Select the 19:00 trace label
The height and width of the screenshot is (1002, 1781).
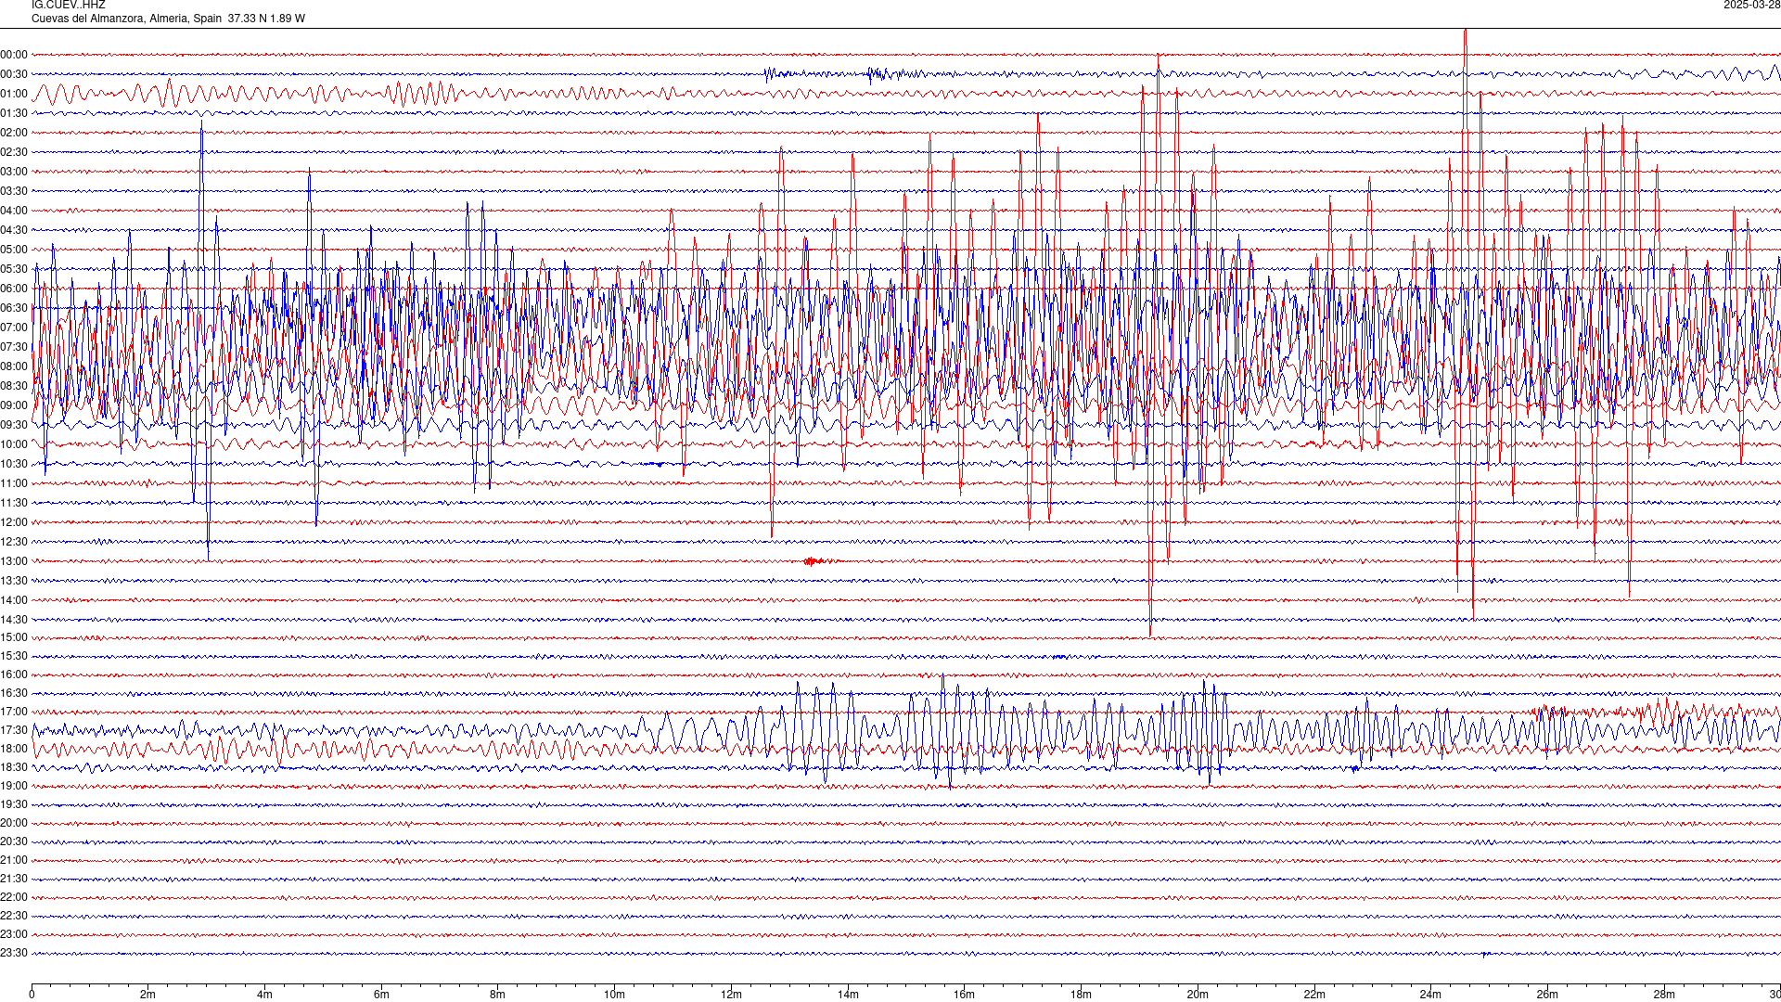(x=14, y=786)
